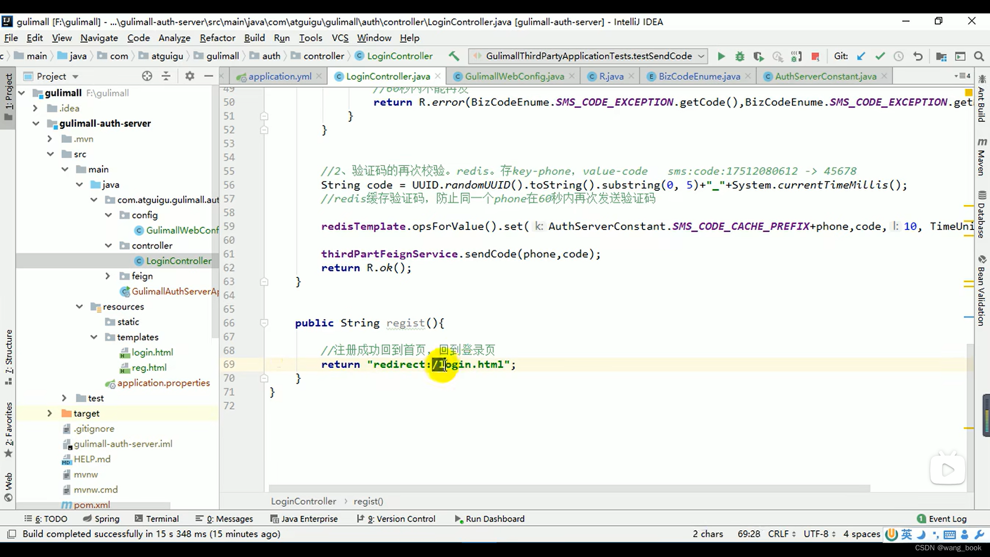The image size is (990, 557).
Task: Select the application.yaml tab
Action: pyautogui.click(x=279, y=76)
